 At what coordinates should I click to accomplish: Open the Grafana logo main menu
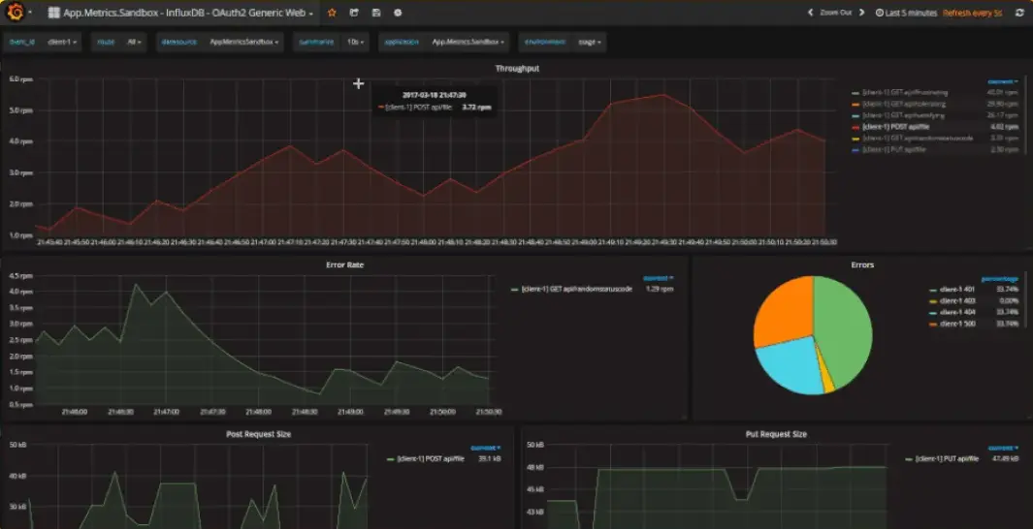pos(16,13)
